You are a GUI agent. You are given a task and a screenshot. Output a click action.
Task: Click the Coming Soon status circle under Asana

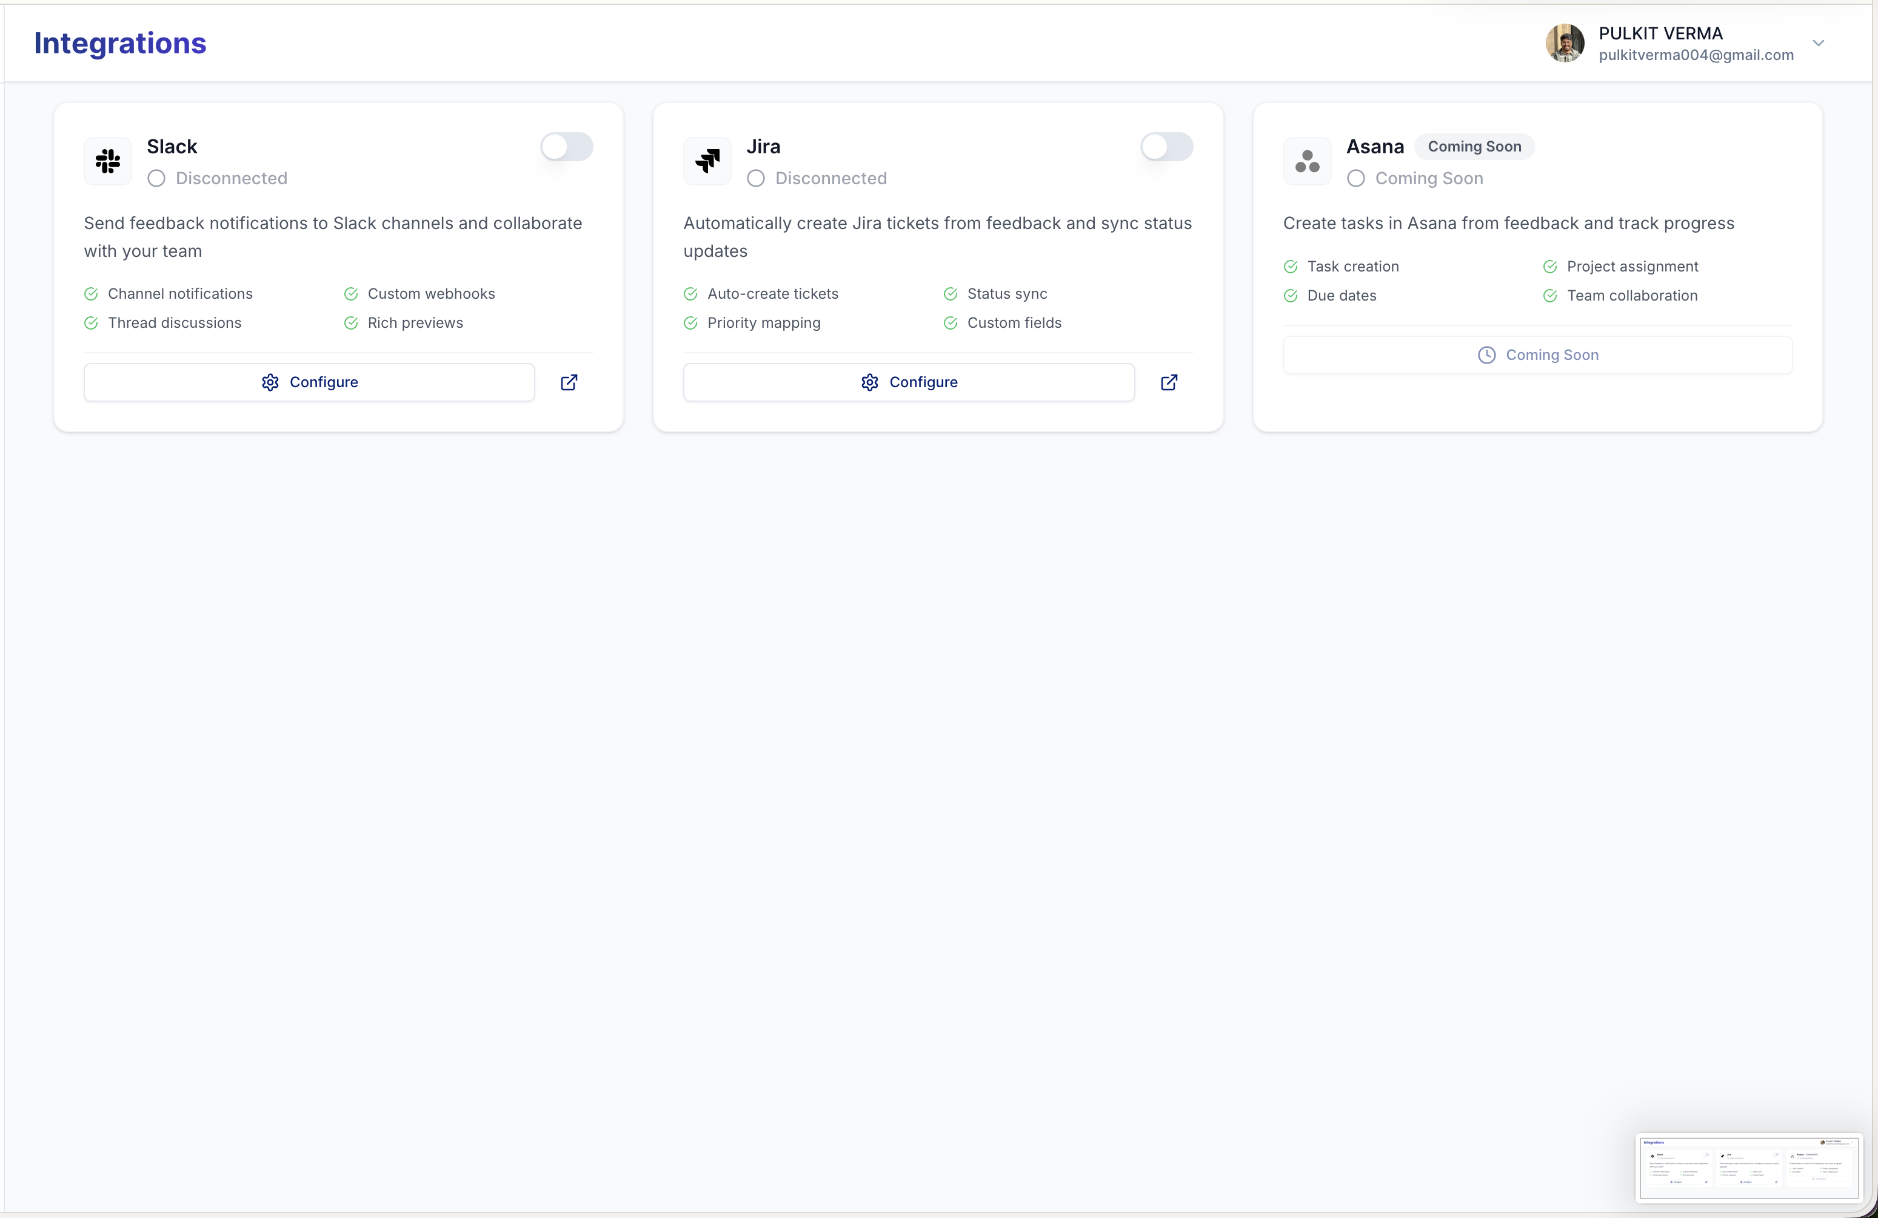(1355, 179)
